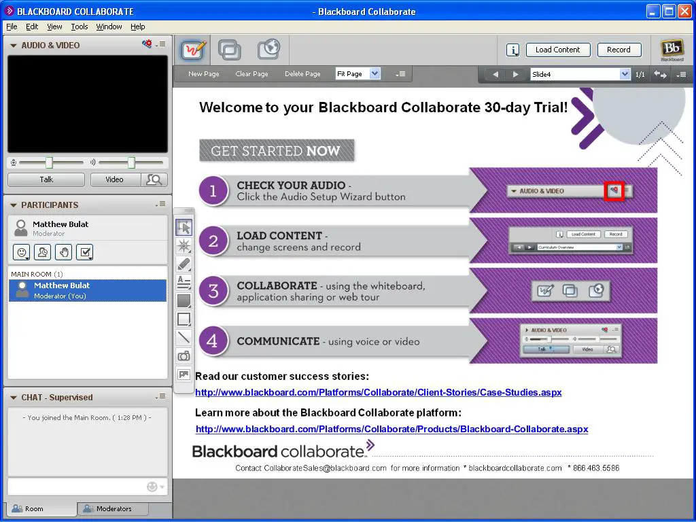
Task: Select the Line drawing tool
Action: [x=184, y=337]
